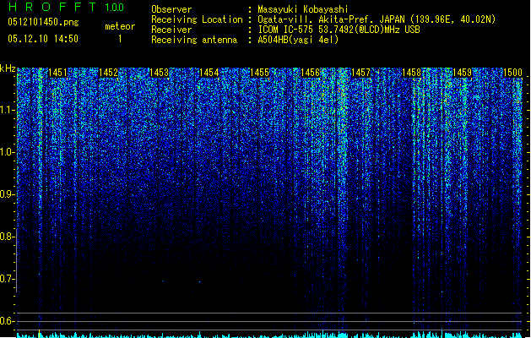This screenshot has height=338, width=531.
Task: Click the 1458 time marker
Action: [411, 73]
